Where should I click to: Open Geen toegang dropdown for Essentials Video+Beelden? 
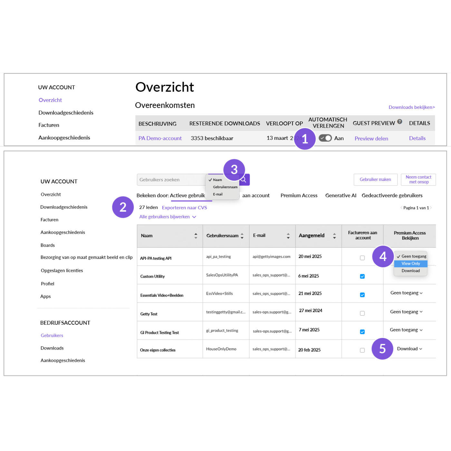[x=406, y=293]
